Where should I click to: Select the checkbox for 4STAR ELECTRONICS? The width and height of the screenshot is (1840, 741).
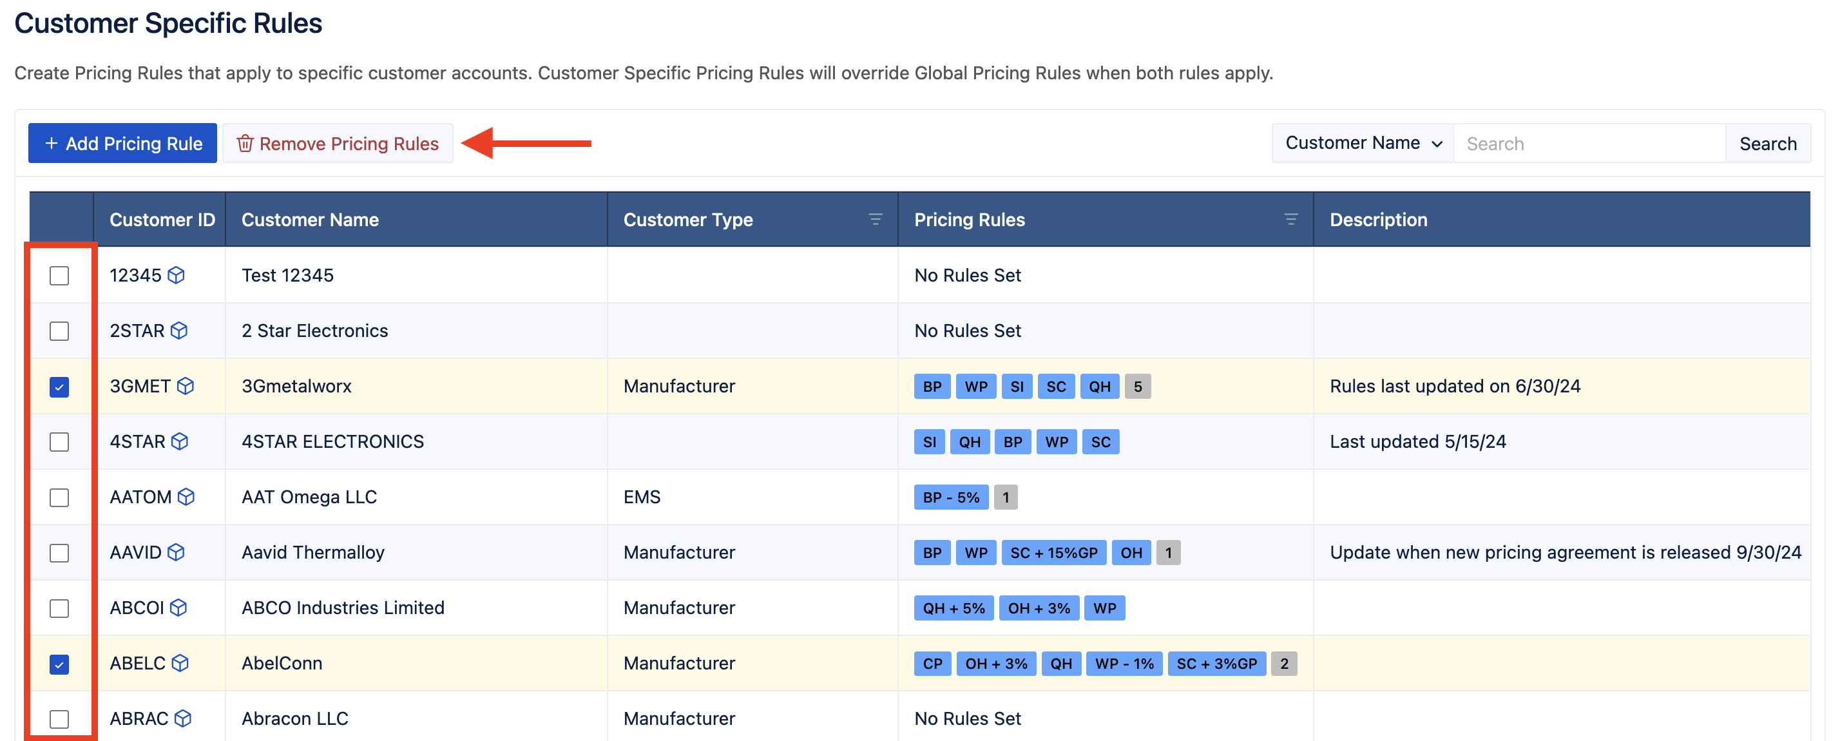point(59,441)
